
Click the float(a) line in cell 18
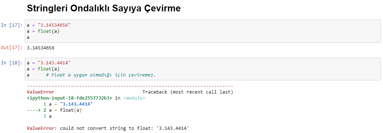coord(43,69)
